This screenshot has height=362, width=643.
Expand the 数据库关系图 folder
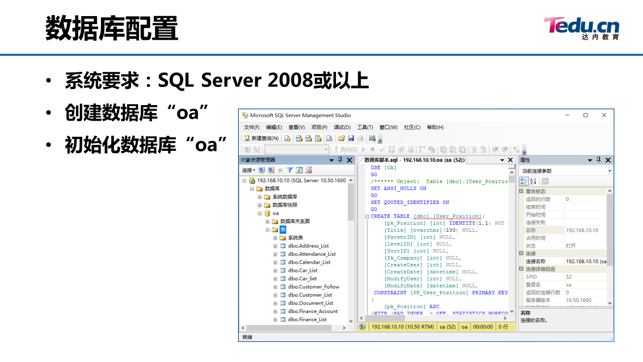268,221
